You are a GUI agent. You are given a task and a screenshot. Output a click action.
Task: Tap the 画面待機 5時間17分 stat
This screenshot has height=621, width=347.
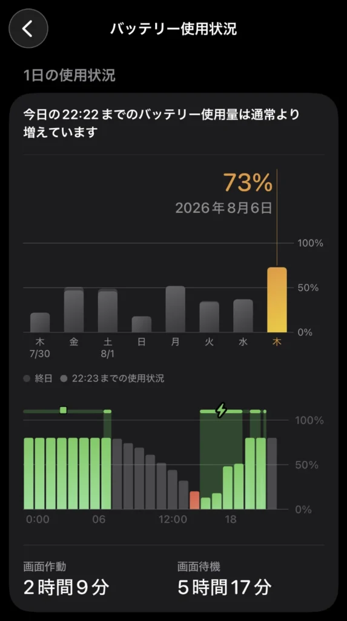[x=225, y=578]
